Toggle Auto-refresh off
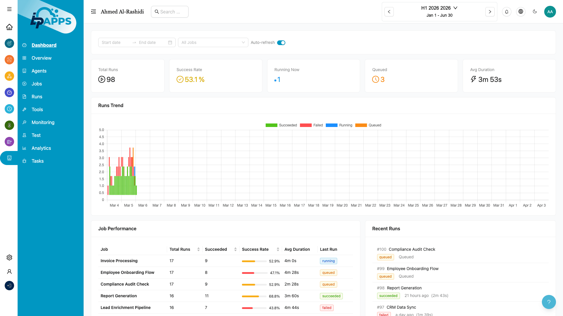This screenshot has height=316, width=563. point(281,42)
